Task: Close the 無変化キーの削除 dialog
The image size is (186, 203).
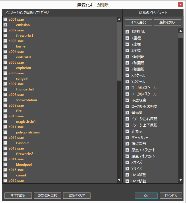Action: point(180,5)
